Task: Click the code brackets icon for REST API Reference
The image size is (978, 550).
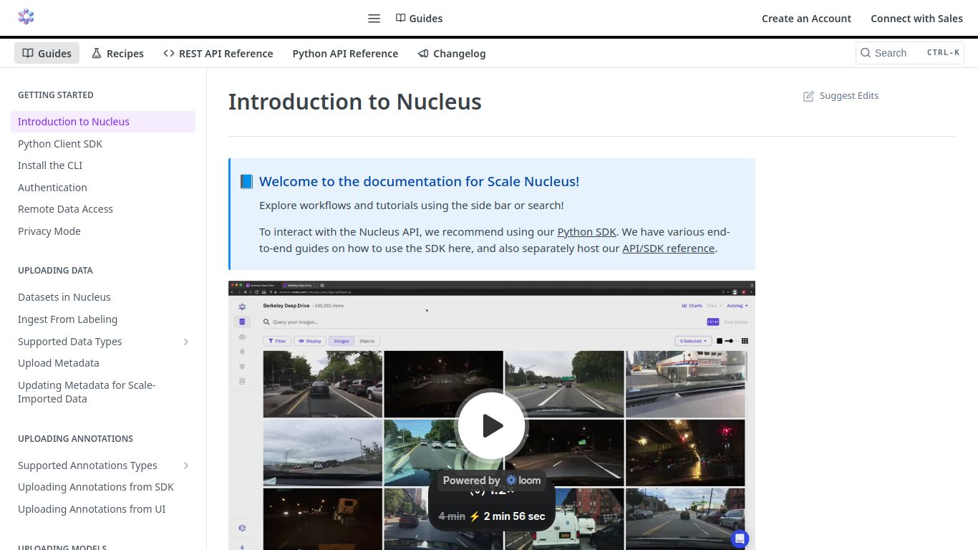Action: 169,53
